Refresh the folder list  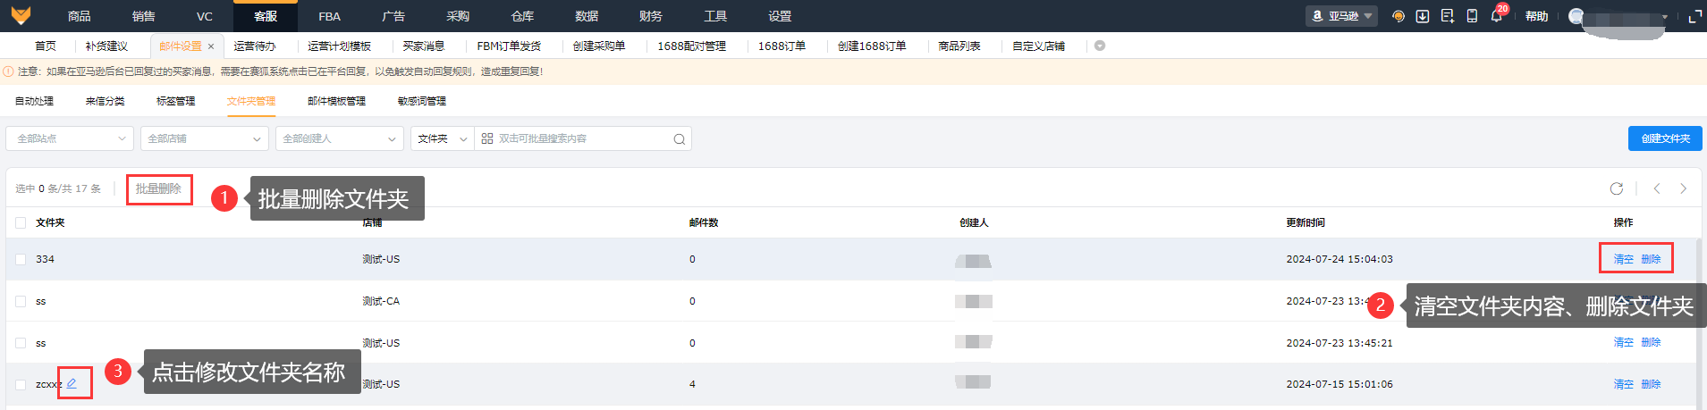coord(1617,188)
